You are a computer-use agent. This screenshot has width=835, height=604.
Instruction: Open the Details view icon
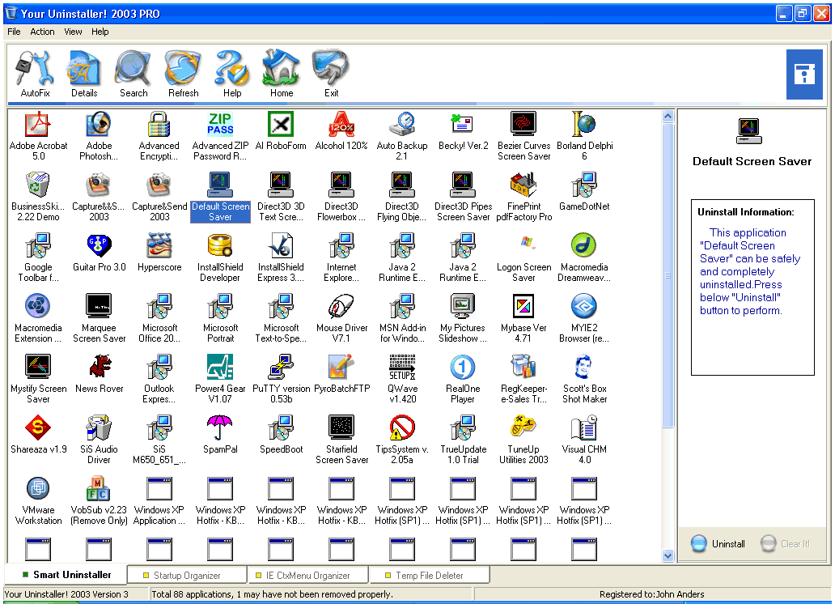click(x=84, y=73)
